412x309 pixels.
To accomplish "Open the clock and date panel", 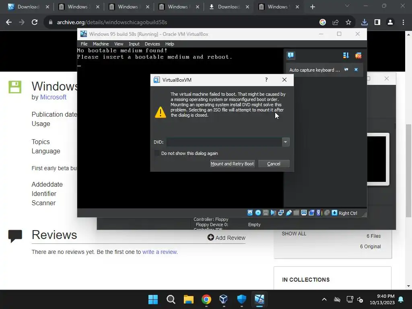I will point(382,299).
